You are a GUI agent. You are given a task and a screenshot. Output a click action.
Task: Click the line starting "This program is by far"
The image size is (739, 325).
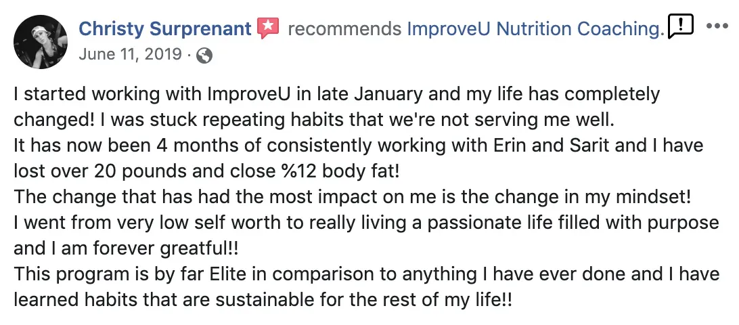pos(366,274)
